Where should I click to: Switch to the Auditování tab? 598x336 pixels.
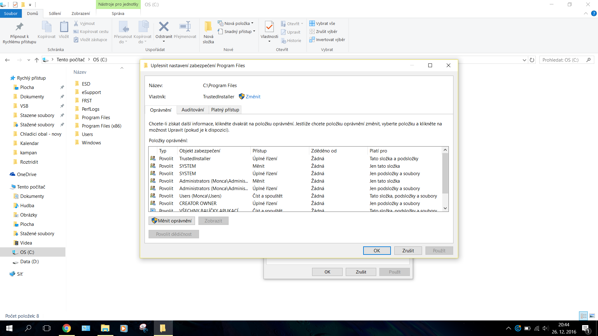192,110
